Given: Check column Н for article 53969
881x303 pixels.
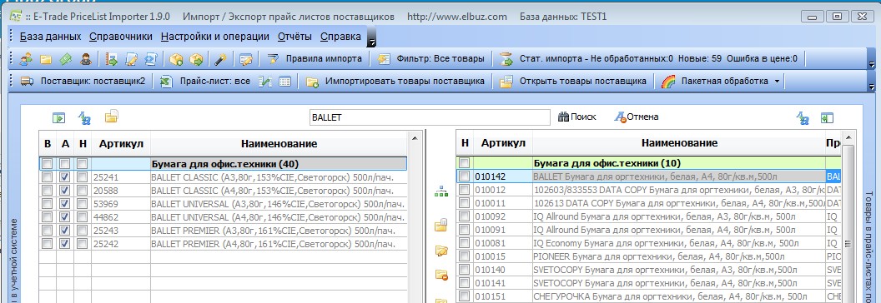Looking at the screenshot, I should [x=83, y=204].
